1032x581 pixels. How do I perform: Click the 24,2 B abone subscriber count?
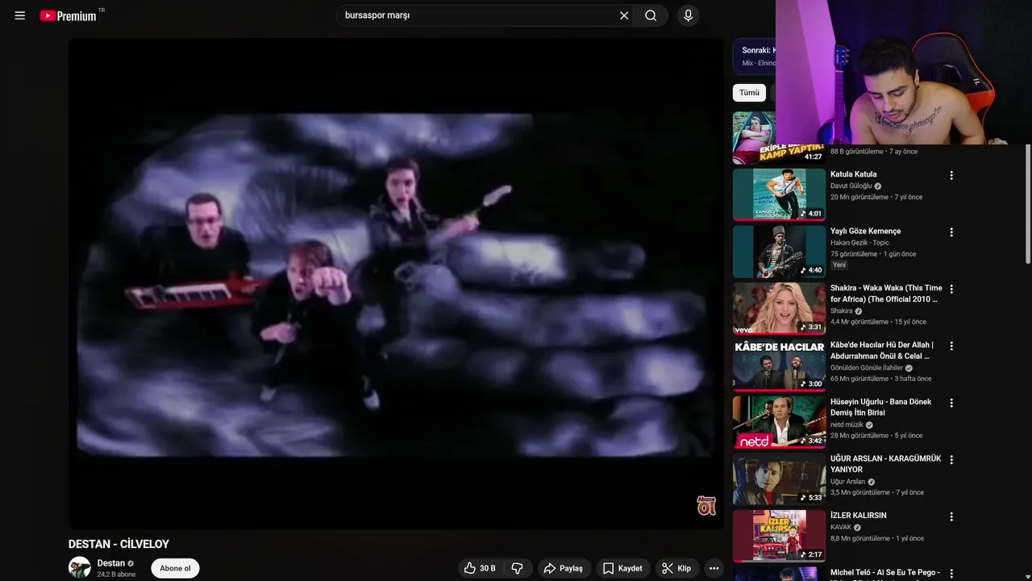pos(116,575)
